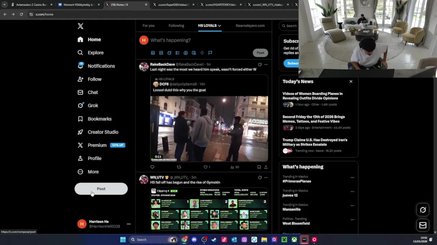Schedule the post with calendar icon
This screenshot has height=245, width=437.
[194, 53]
